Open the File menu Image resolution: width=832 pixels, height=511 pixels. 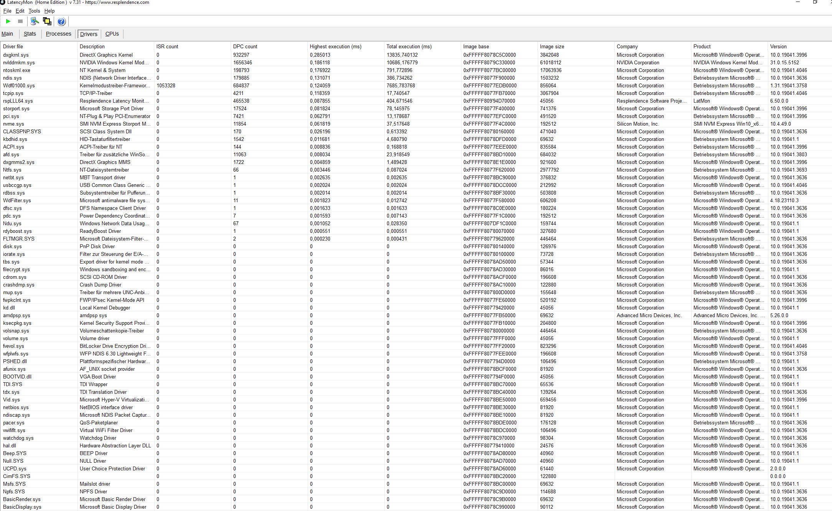(x=7, y=11)
